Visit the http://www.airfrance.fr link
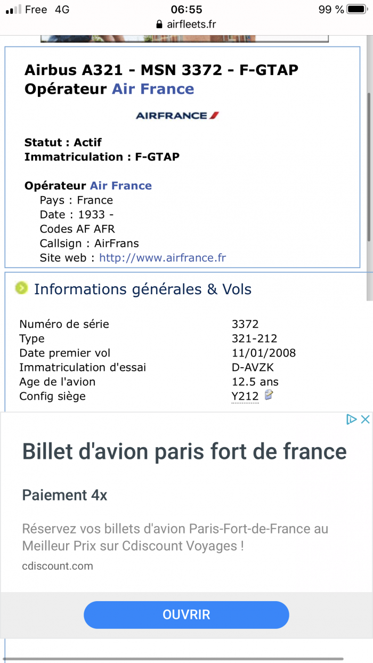373x663 pixels. coord(163,258)
